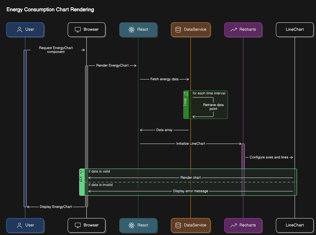Click the 'Initialize LineChart' message label

coord(191,144)
